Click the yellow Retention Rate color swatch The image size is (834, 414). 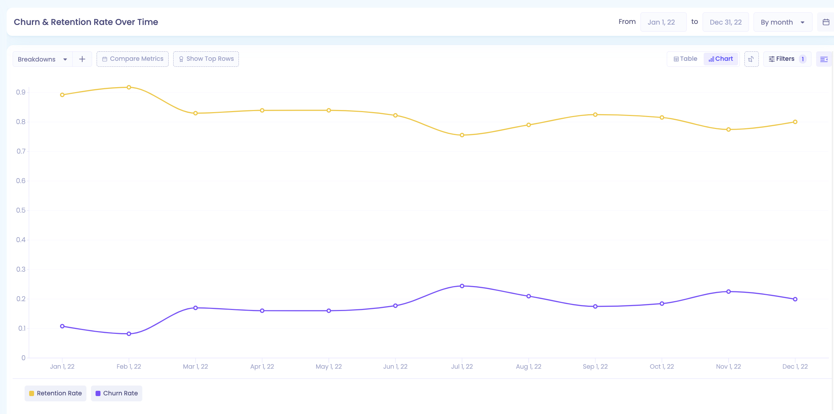pos(32,393)
